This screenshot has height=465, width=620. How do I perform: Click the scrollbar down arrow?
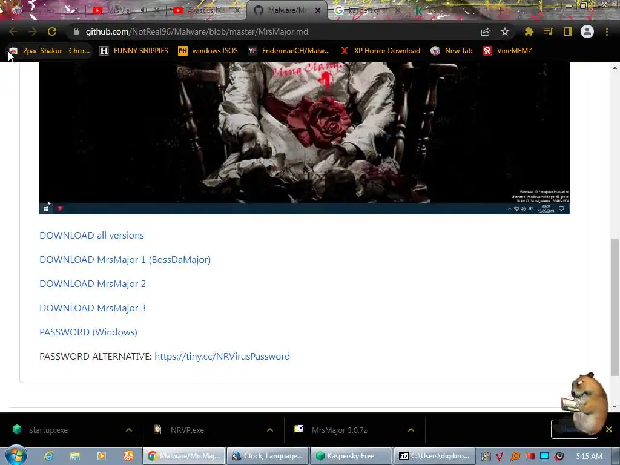coord(615,407)
